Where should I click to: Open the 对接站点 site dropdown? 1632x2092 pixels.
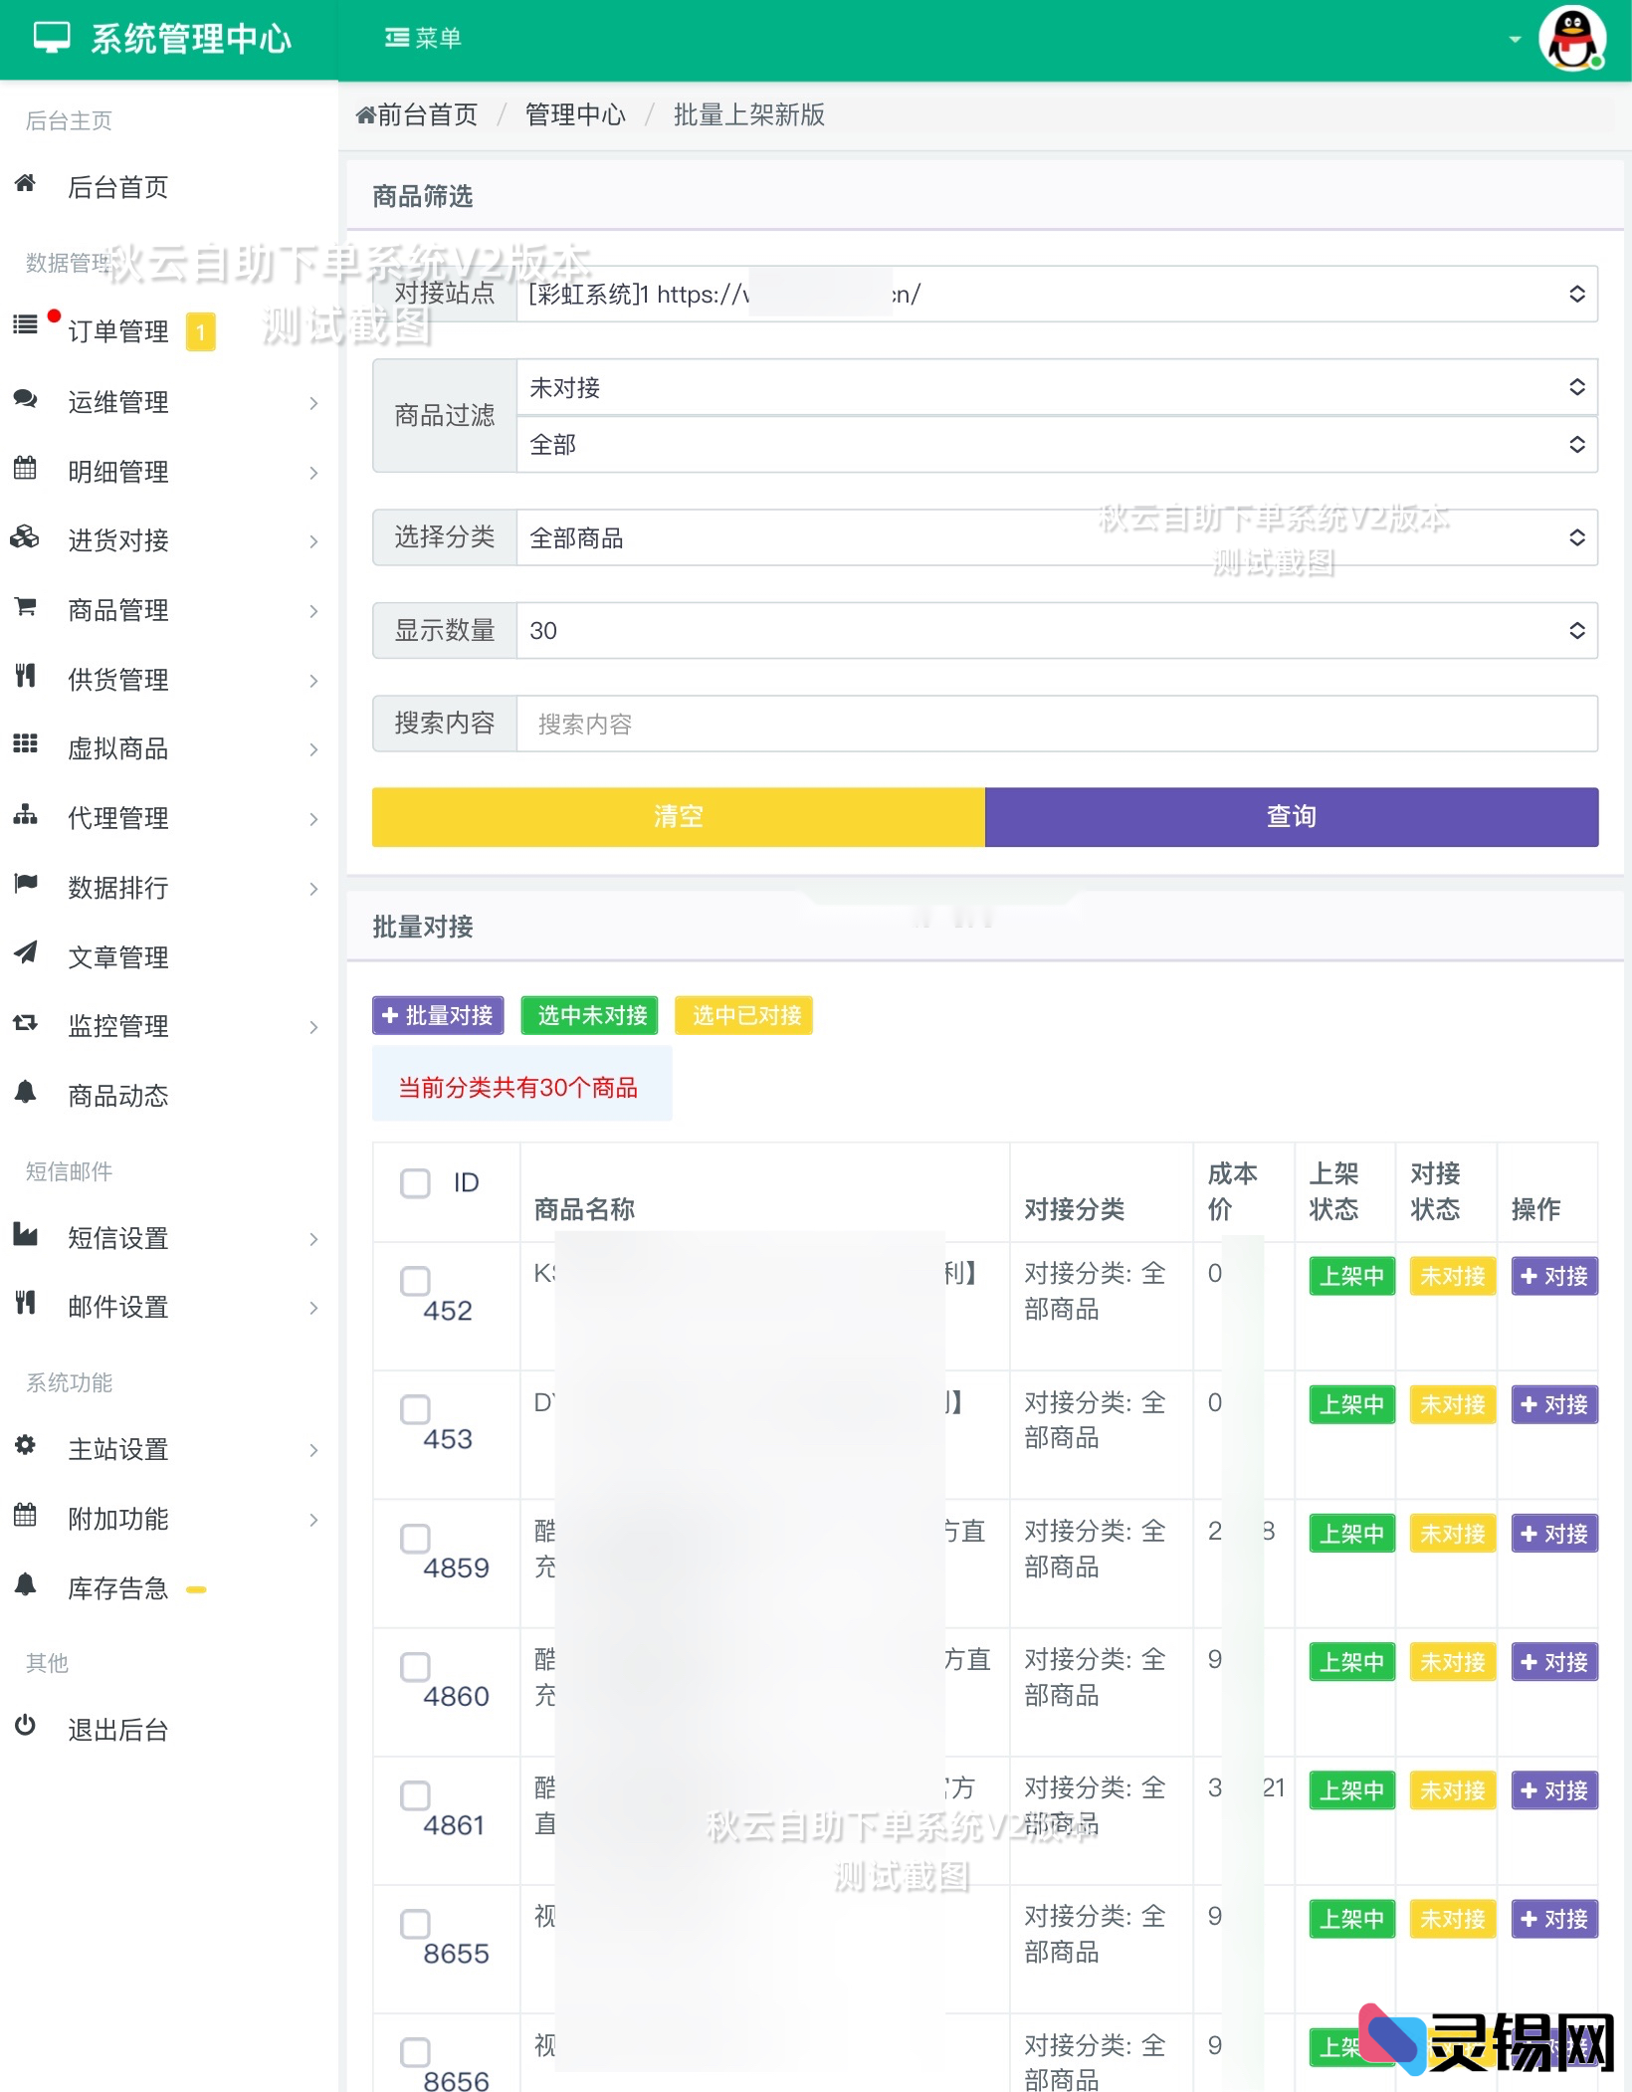tap(1057, 294)
